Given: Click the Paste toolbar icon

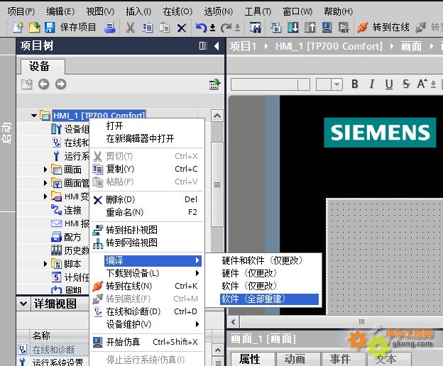Looking at the screenshot, I should pos(164,28).
